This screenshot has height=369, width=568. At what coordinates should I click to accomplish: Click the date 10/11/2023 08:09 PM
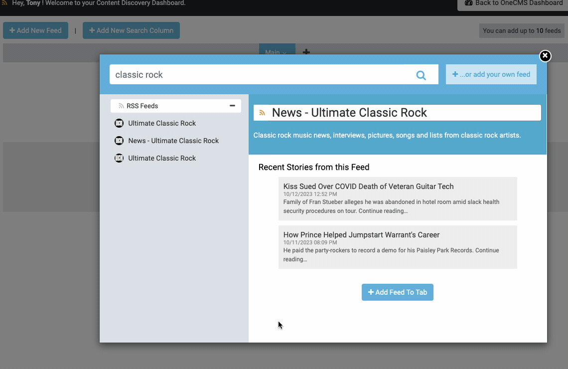coord(310,243)
